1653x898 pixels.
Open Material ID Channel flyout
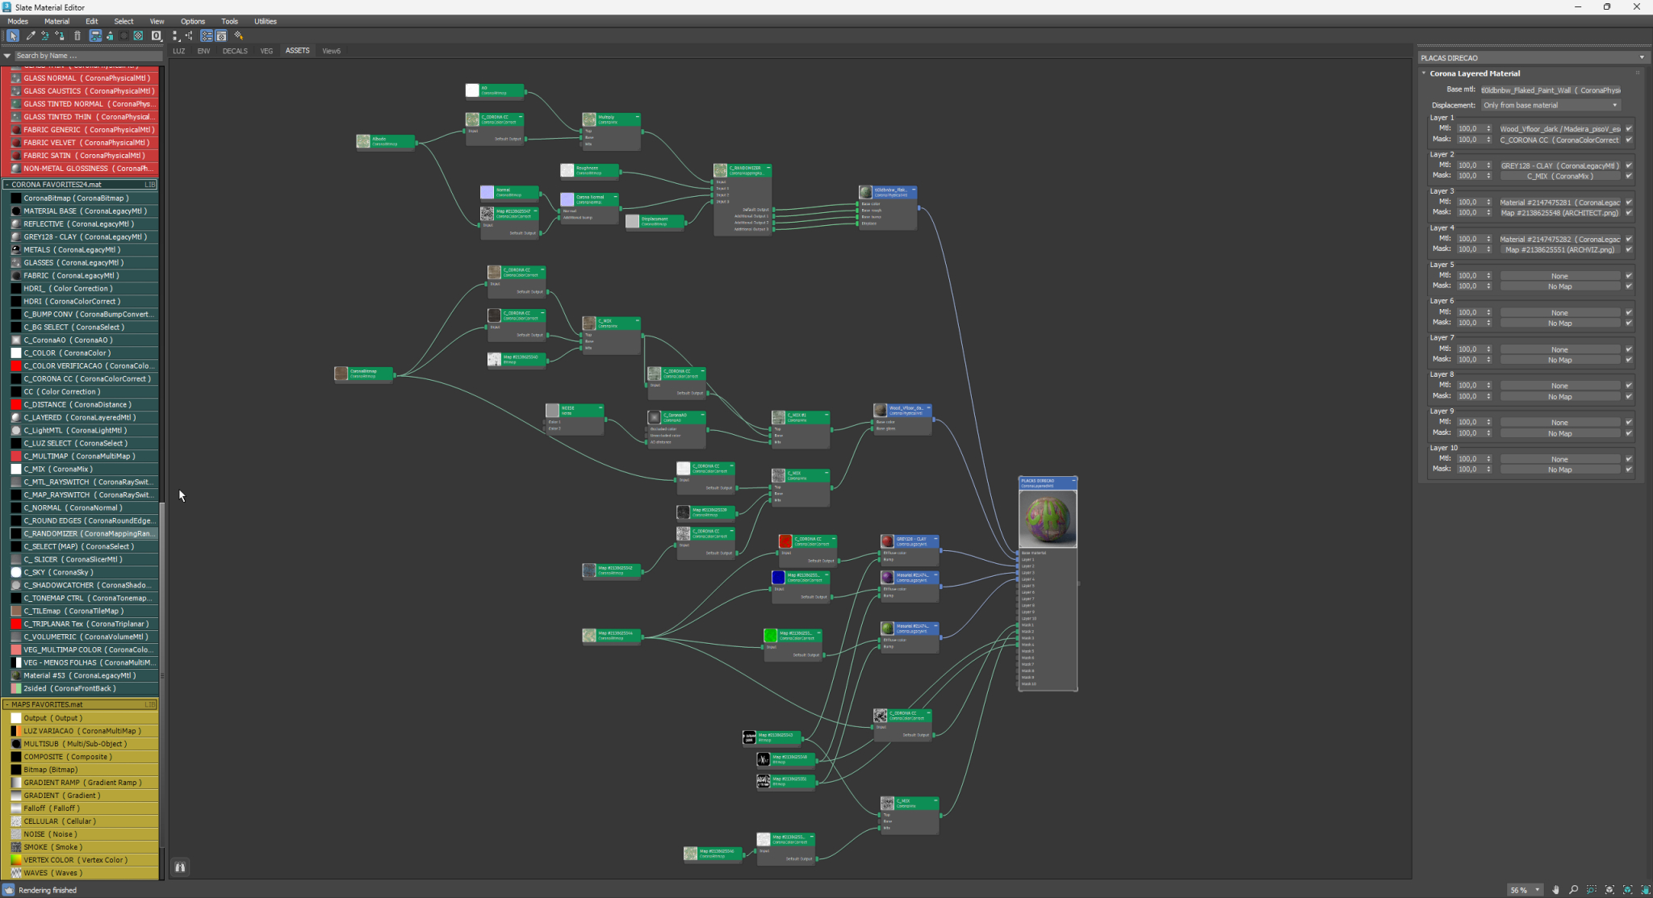pyautogui.click(x=157, y=36)
